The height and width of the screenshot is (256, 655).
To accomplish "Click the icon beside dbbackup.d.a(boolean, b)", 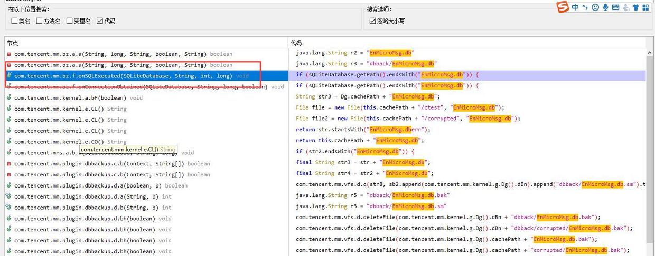I will coord(9,185).
